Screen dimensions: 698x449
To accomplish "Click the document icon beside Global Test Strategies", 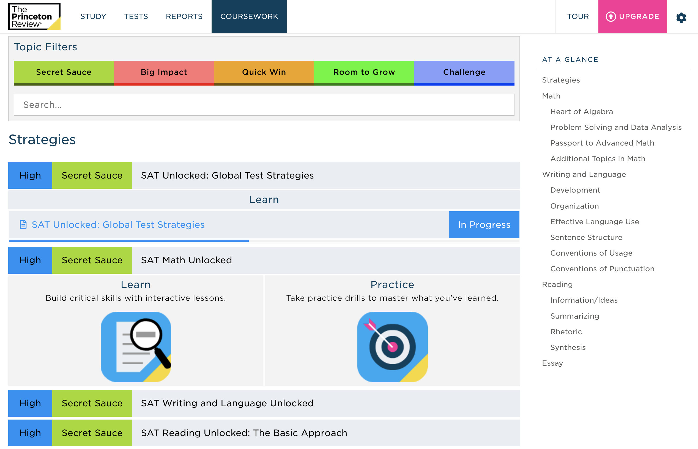I will click(x=23, y=225).
